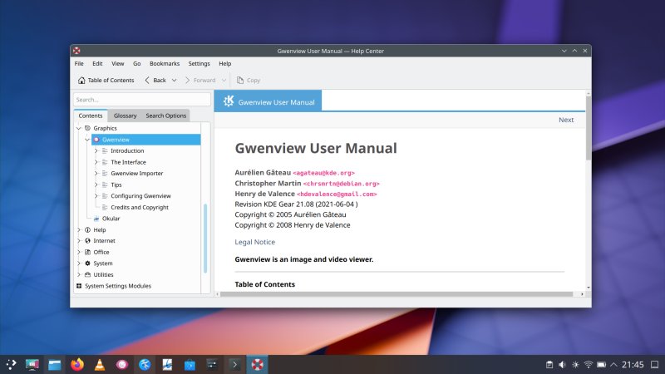The image size is (665, 374).
Task: Switch to the Glossary tab
Action: tap(125, 116)
